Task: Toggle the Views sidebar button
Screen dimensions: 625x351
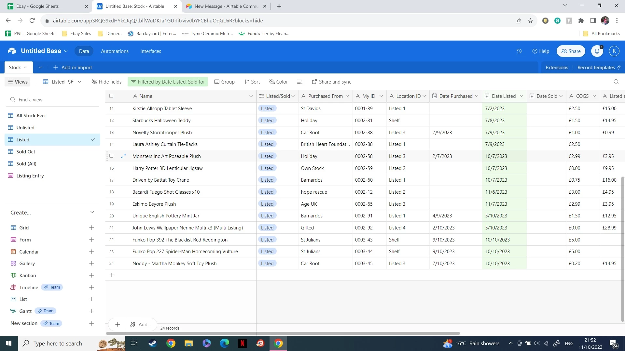Action: pyautogui.click(x=18, y=82)
